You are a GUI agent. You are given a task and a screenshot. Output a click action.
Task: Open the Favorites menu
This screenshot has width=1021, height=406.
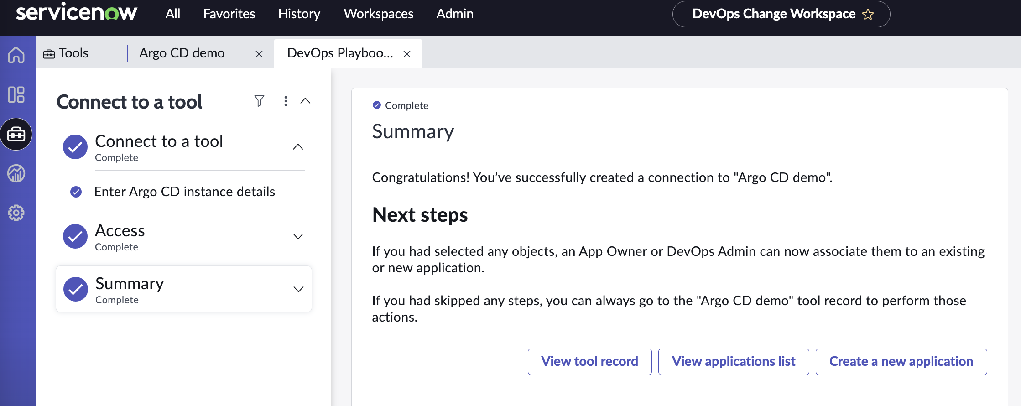[x=229, y=14]
